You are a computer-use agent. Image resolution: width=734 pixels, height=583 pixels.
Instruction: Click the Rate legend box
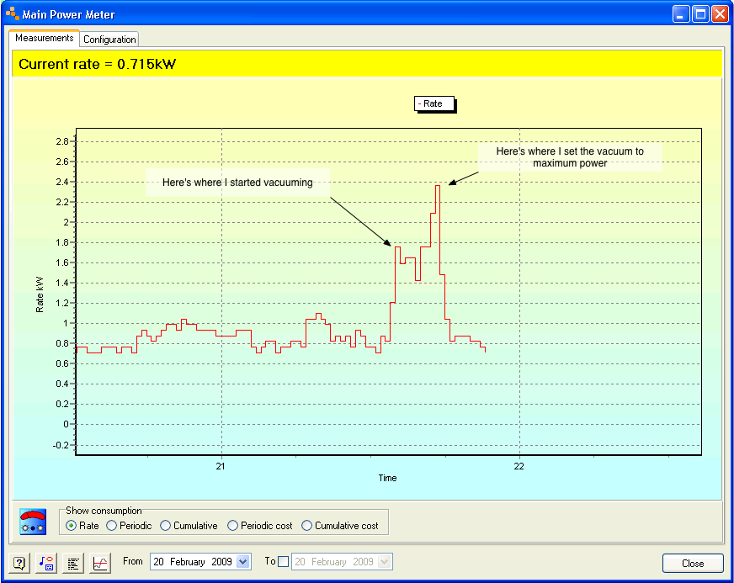tap(433, 104)
